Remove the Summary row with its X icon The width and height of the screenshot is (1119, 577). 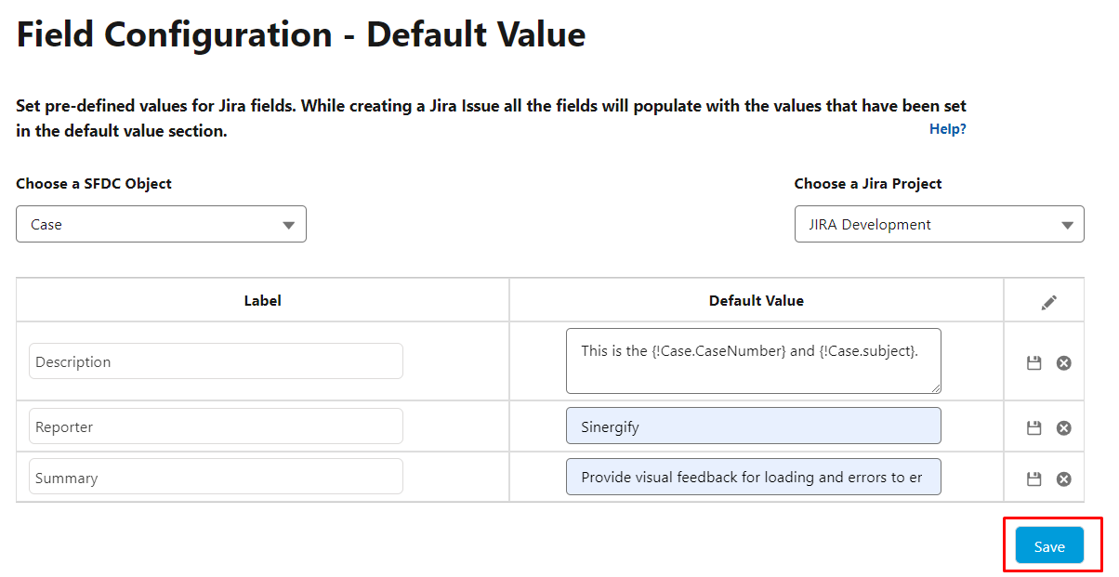[1064, 479]
